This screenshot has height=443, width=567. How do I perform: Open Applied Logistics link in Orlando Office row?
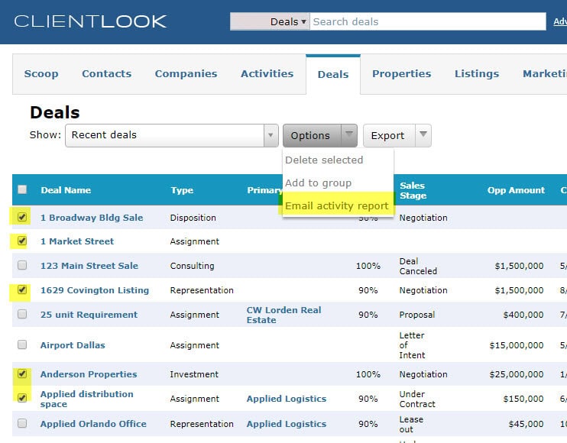[287, 424]
